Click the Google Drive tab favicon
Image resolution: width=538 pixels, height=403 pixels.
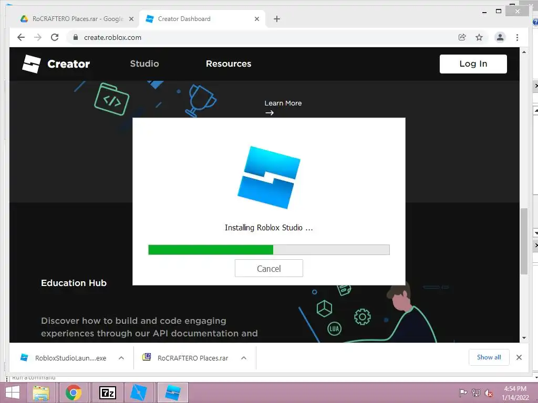(x=24, y=19)
